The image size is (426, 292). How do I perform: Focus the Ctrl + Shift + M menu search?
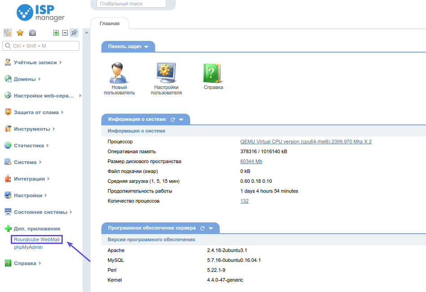click(41, 46)
